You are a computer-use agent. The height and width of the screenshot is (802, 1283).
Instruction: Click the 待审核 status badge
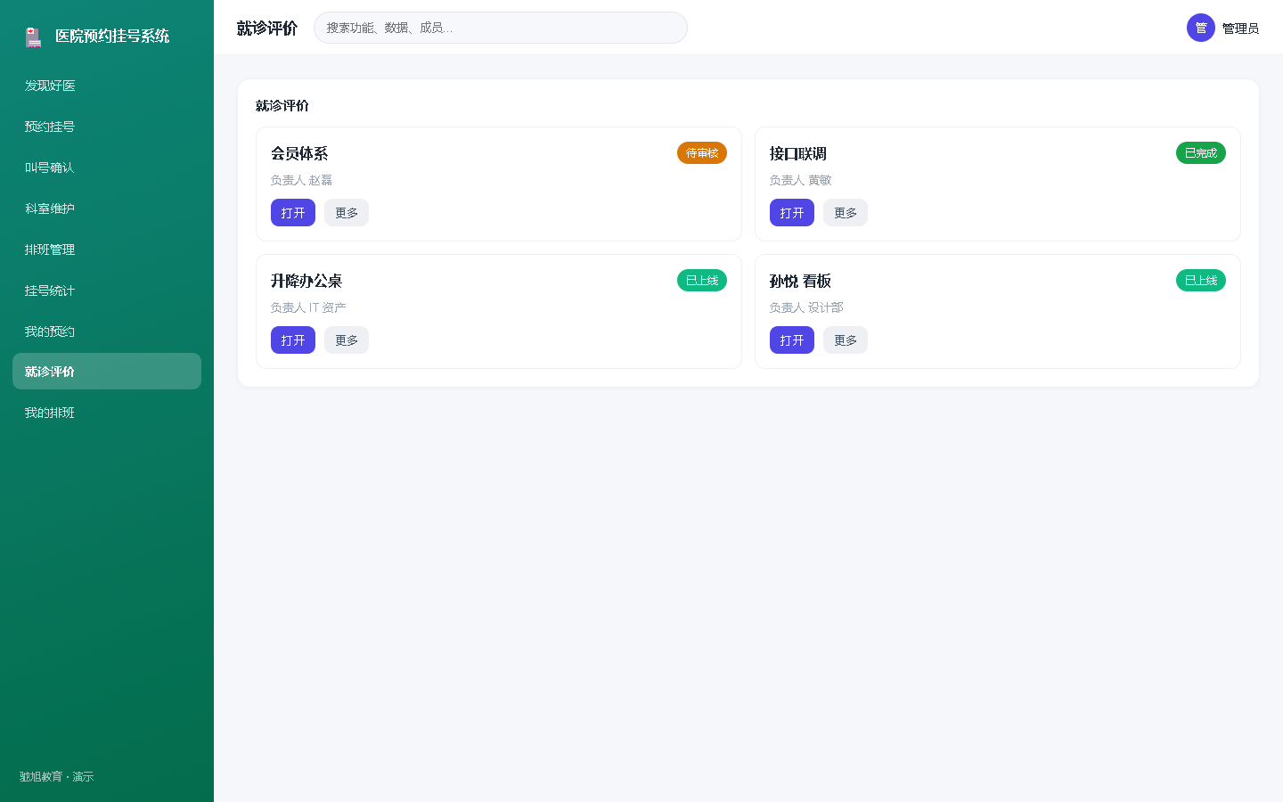pos(702,153)
